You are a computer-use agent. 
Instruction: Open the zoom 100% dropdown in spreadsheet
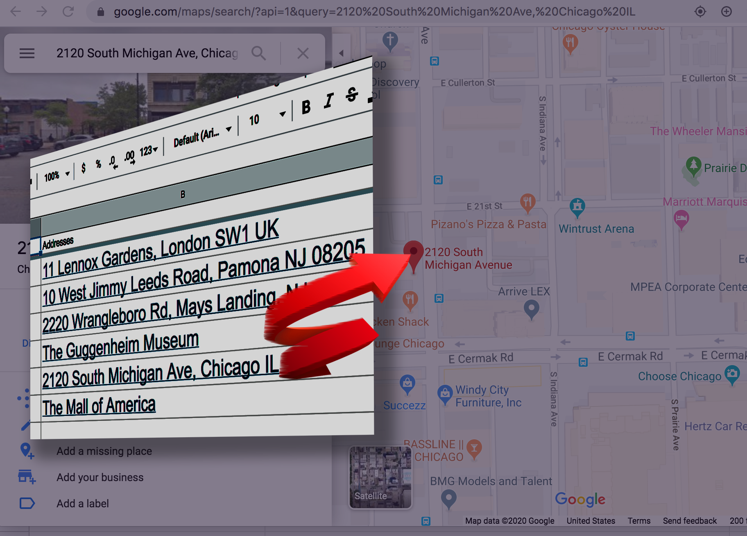(x=57, y=176)
